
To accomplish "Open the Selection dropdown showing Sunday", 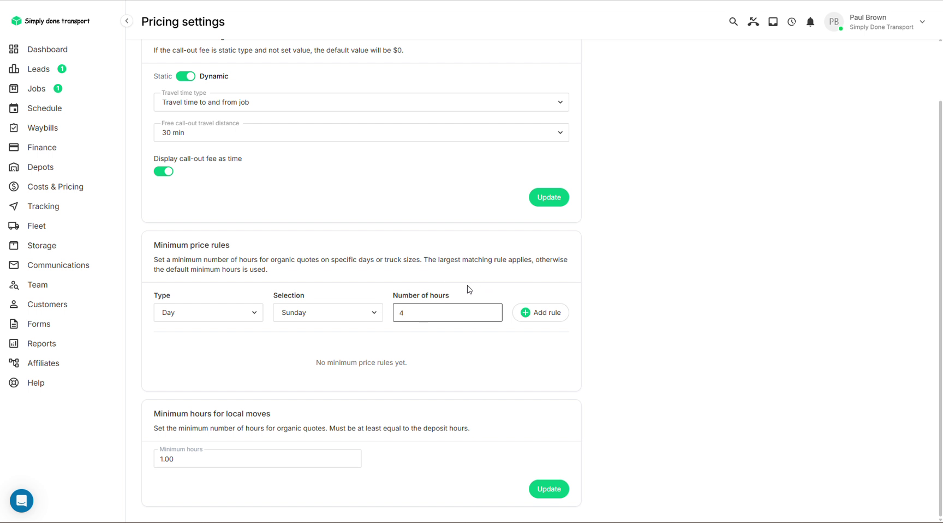I will point(328,312).
